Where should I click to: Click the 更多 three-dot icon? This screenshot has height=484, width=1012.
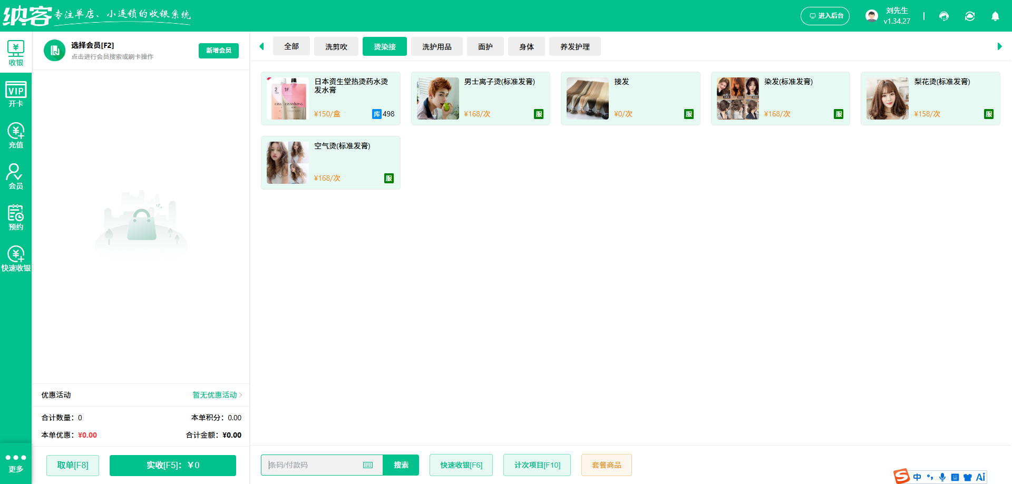pyautogui.click(x=16, y=458)
